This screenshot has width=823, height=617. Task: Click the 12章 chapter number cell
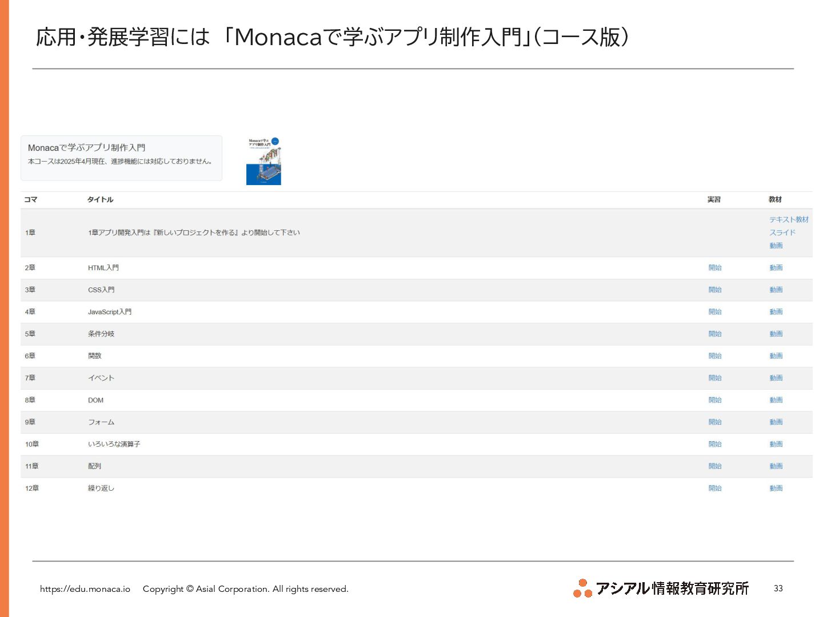pyautogui.click(x=32, y=488)
